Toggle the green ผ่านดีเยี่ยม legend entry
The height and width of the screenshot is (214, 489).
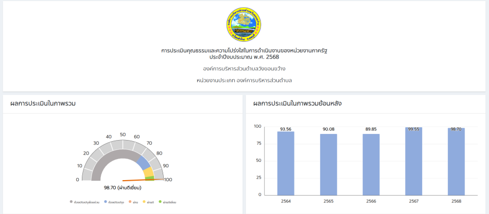pos(167,202)
